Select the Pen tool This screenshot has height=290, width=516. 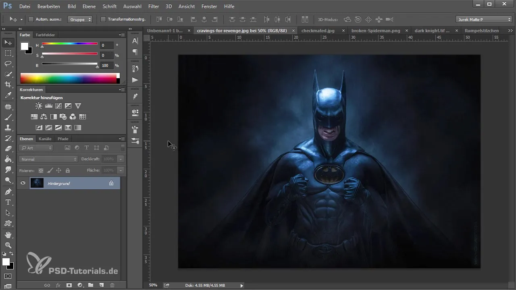click(x=8, y=191)
